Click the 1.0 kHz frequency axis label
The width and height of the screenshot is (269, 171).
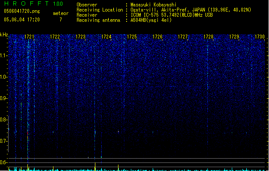(3, 77)
